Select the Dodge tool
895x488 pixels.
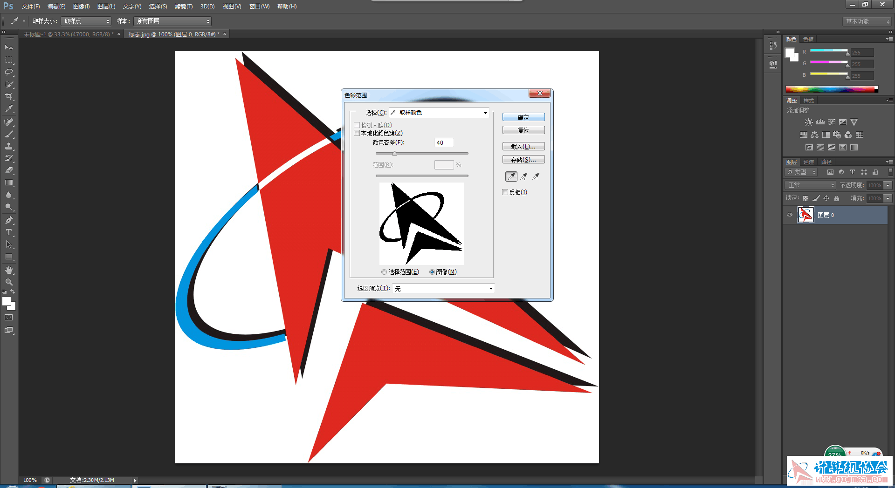coord(8,207)
